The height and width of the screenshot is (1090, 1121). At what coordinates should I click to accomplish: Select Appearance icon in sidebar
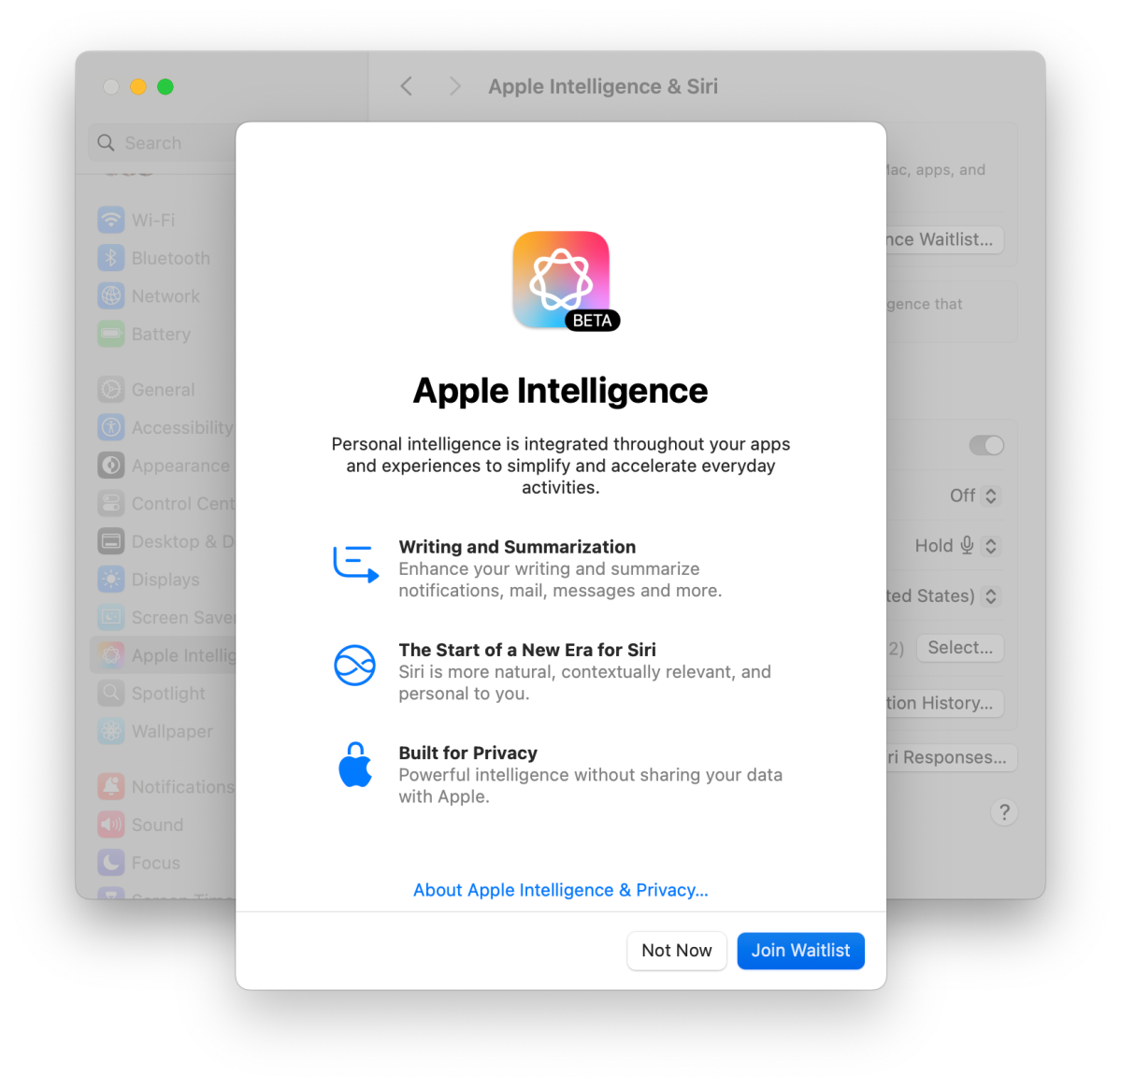[x=111, y=466]
